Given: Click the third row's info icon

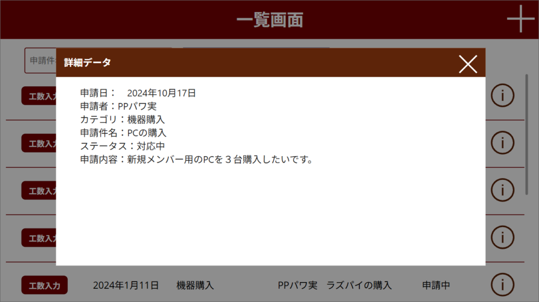Looking at the screenshot, I should coord(502,189).
